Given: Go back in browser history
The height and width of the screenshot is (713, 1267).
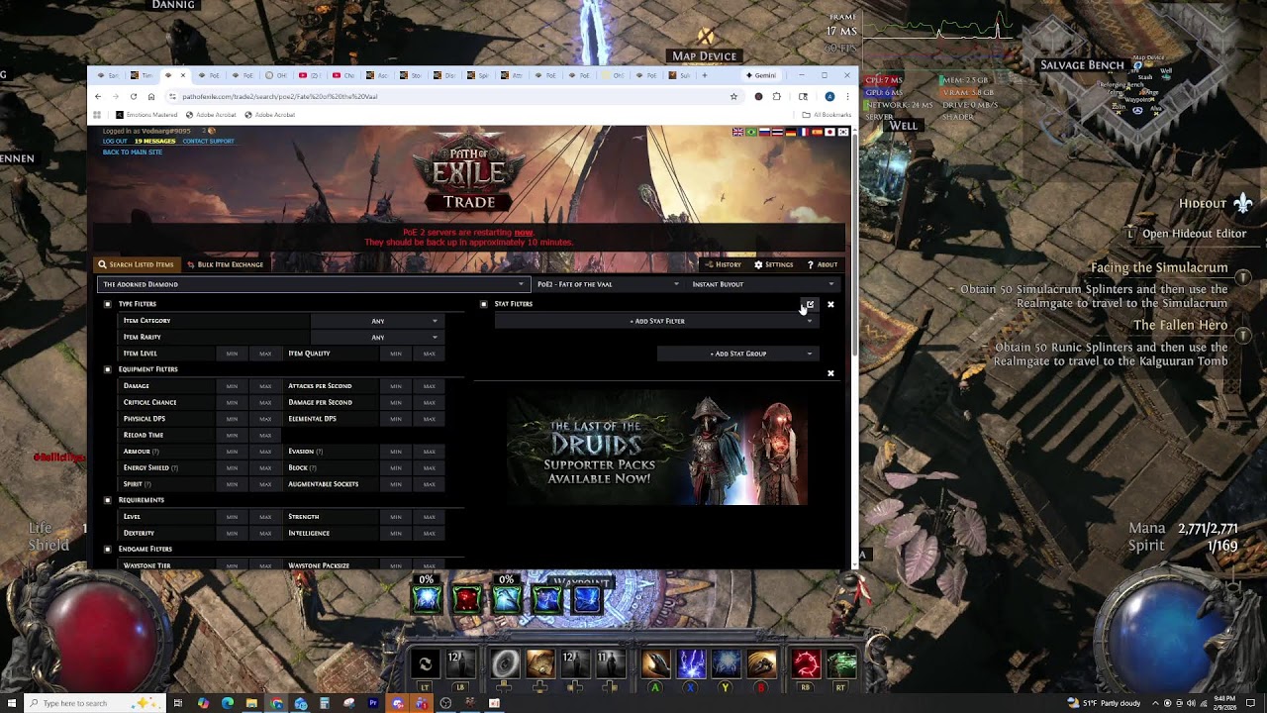Looking at the screenshot, I should pos(98,96).
